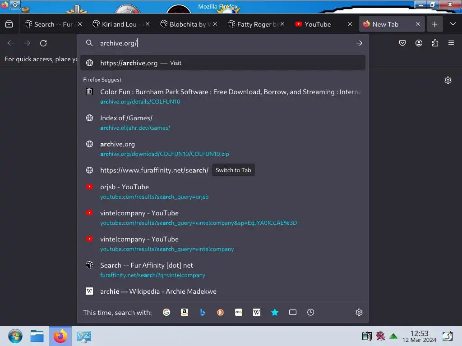Open Index of /Games/ suggestion
This screenshot has height=346, width=462.
(223, 123)
